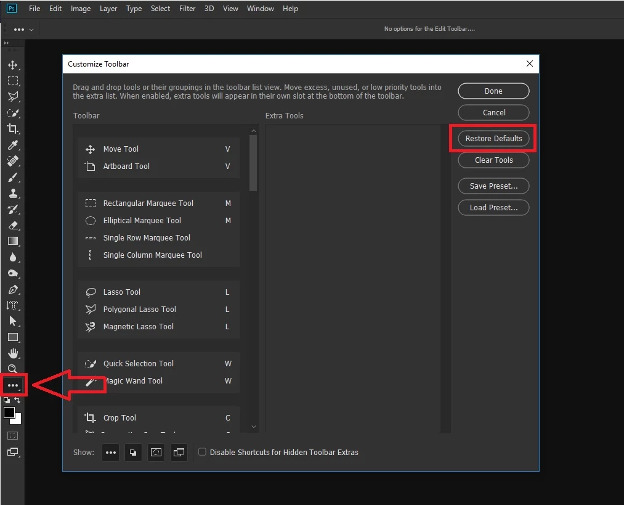The image size is (624, 505).
Task: Click the Clear Tools button
Action: [493, 160]
